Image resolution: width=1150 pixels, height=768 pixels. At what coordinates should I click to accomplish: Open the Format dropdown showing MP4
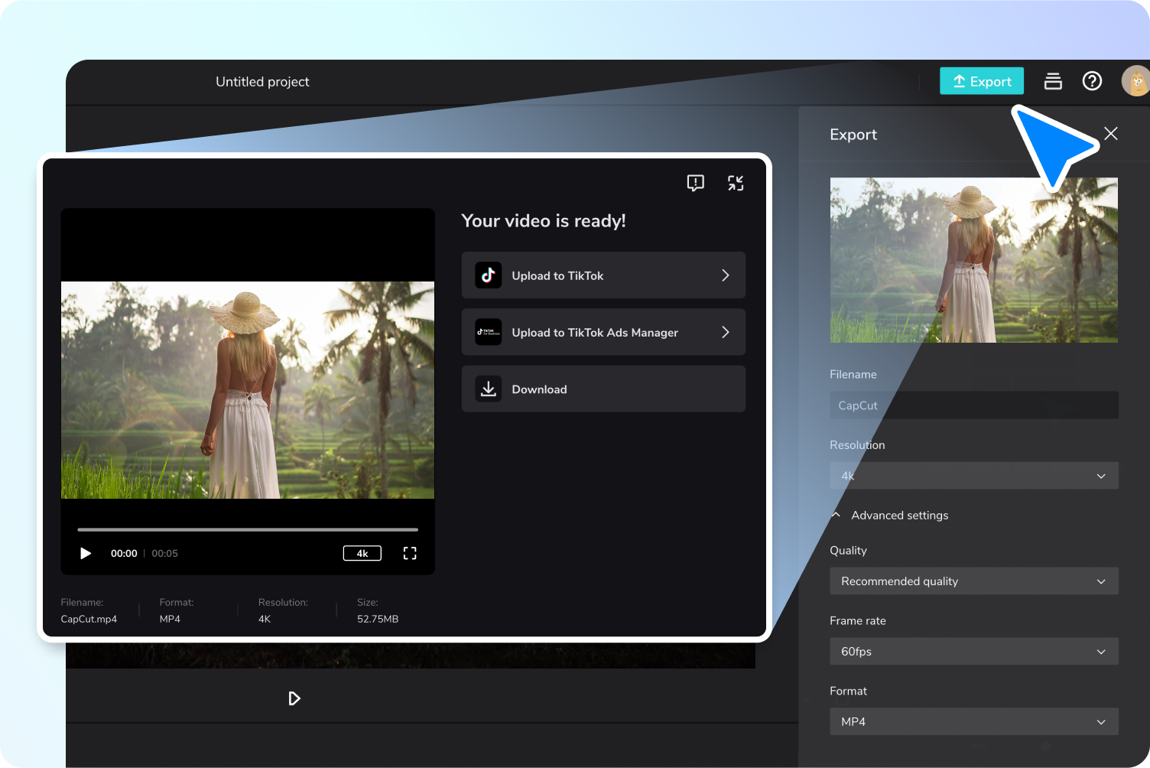[974, 721]
